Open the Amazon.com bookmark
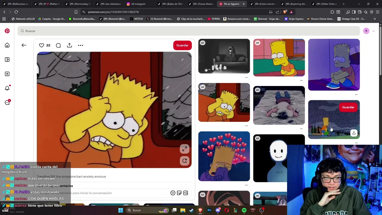Screen dimensions: 382x215 (x=236, y=19)
